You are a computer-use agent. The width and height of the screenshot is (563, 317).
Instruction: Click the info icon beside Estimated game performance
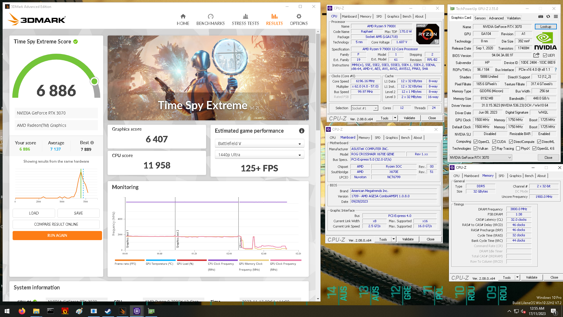pos(302,131)
